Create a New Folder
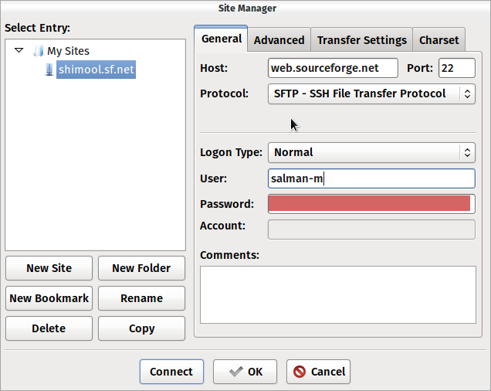 tap(141, 268)
